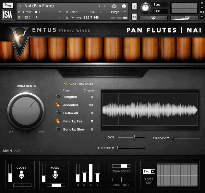Adjust the FLUTTER slider

(x=131, y=148)
